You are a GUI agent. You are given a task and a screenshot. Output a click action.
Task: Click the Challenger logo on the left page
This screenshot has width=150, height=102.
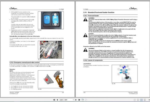pyautogui.click(x=13, y=8)
